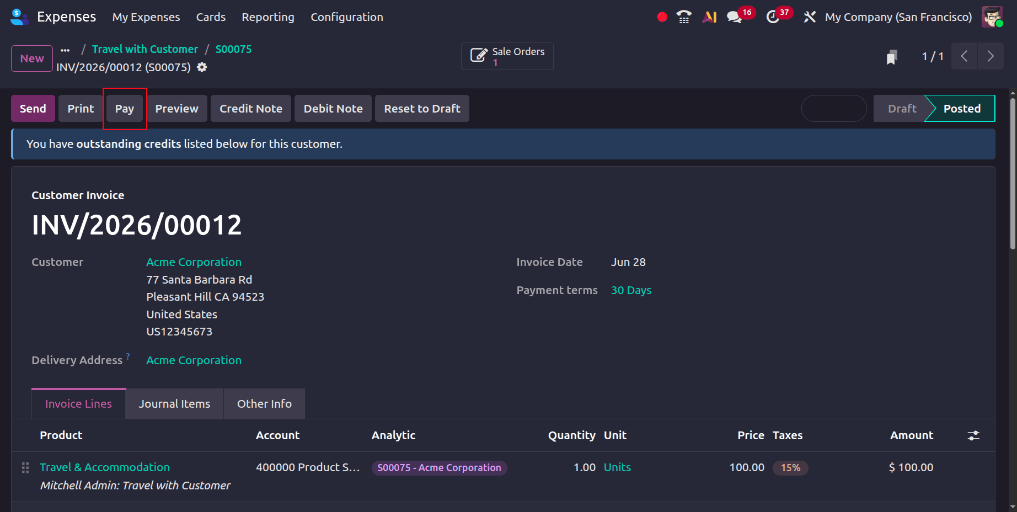Switch to the Other Info tab
The width and height of the screenshot is (1017, 512).
[x=264, y=404]
